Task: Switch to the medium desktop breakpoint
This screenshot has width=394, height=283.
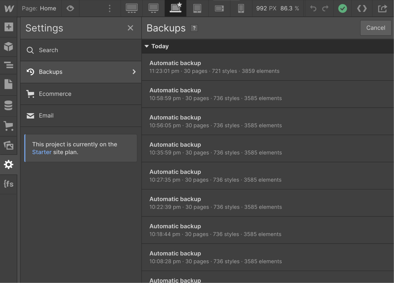Action: [x=153, y=8]
